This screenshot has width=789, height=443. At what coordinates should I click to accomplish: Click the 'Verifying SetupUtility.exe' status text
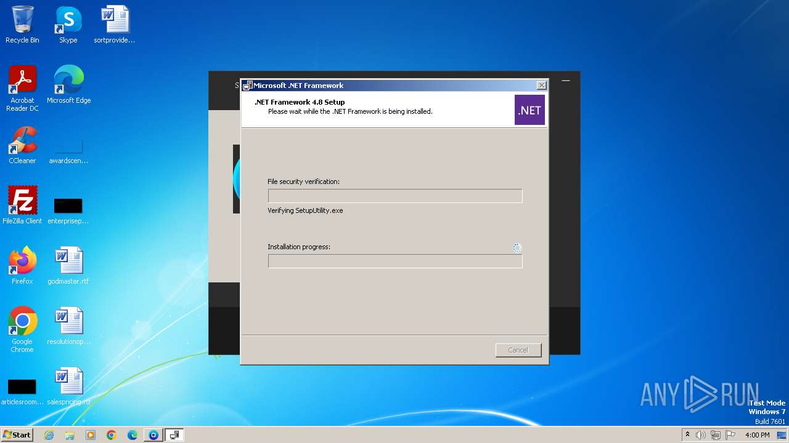coord(305,210)
